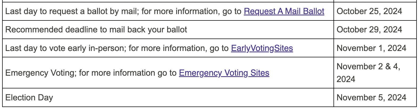Click 'Last day to request a ballot' text
The image size is (420, 111).
52,11
